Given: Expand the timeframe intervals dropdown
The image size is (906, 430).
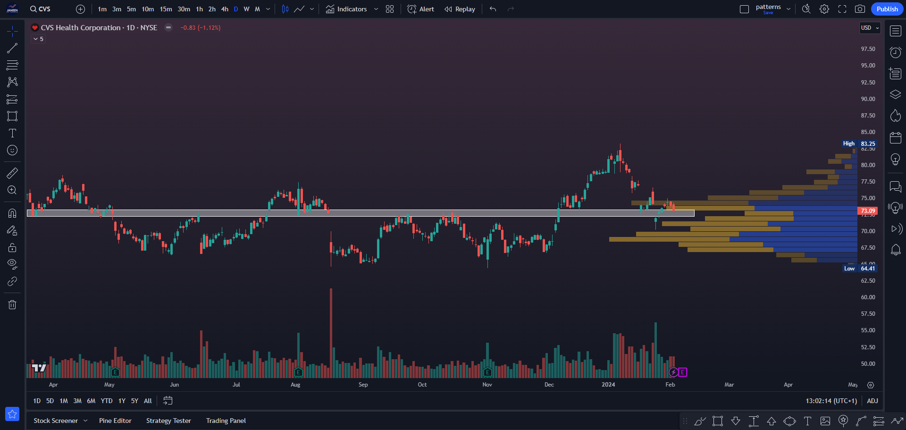Looking at the screenshot, I should [268, 9].
